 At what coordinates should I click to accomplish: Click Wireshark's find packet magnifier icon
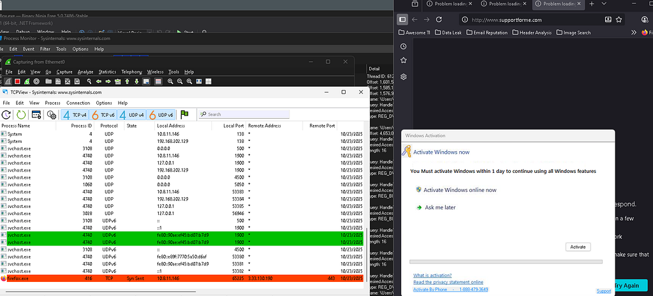point(89,81)
